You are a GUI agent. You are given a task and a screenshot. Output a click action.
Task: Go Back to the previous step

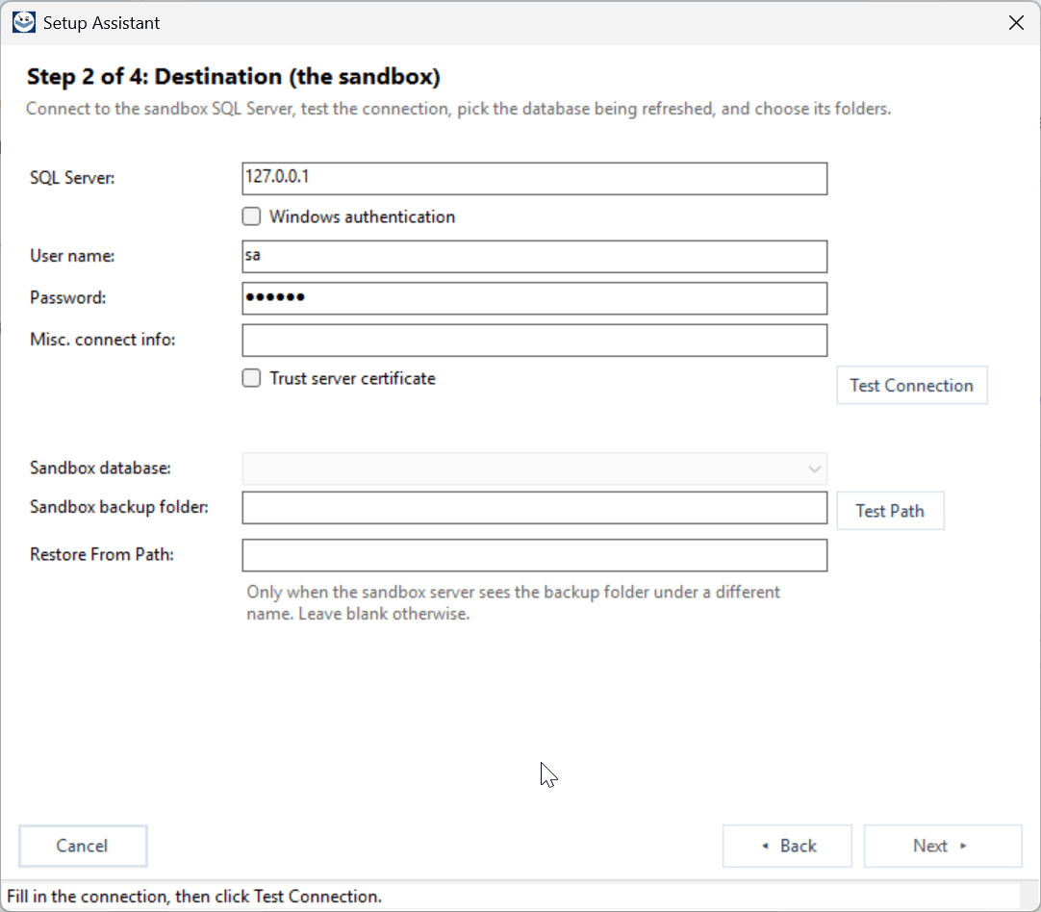[x=787, y=846]
